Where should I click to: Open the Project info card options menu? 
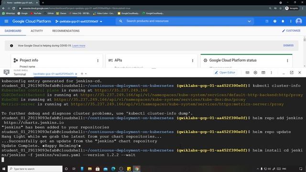click(98, 61)
